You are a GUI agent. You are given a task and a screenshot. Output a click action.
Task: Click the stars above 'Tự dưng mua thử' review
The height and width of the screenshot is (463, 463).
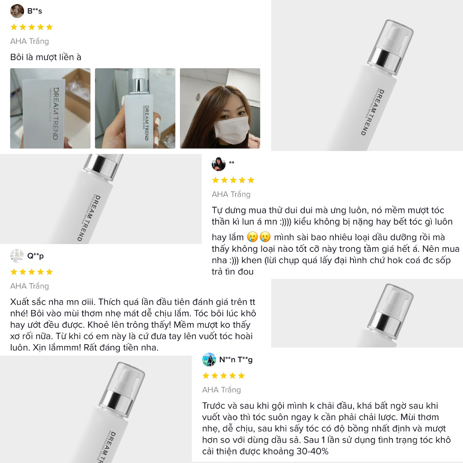click(x=233, y=180)
